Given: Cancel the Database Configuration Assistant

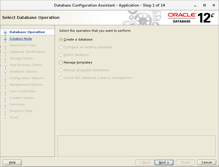Looking at the screenshot, I should click(x=206, y=162).
